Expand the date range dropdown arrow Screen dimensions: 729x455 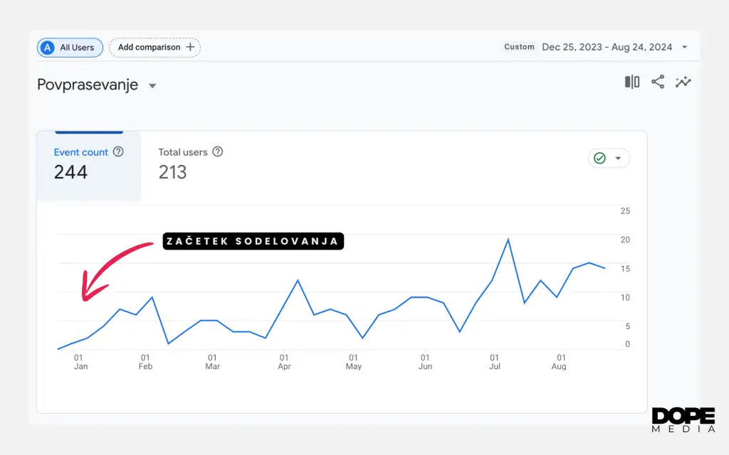(684, 47)
